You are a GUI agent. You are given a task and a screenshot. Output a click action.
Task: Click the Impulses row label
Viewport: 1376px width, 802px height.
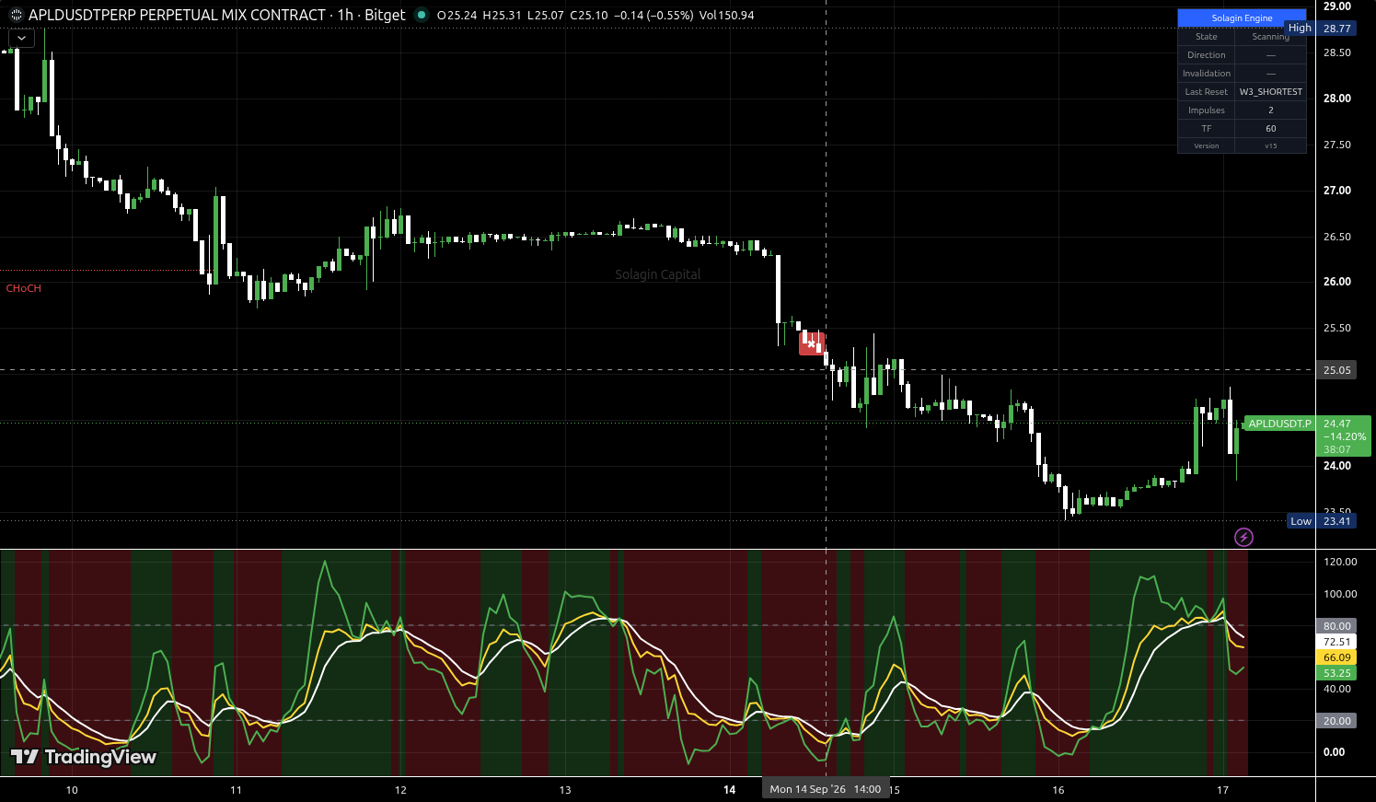pyautogui.click(x=1206, y=110)
